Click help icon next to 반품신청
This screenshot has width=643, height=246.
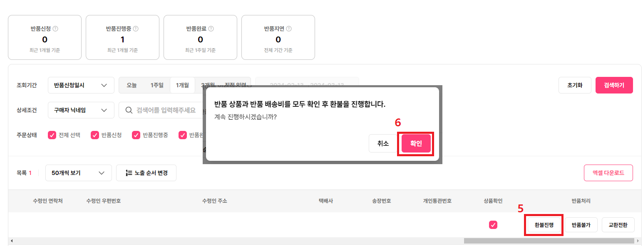(x=56, y=29)
